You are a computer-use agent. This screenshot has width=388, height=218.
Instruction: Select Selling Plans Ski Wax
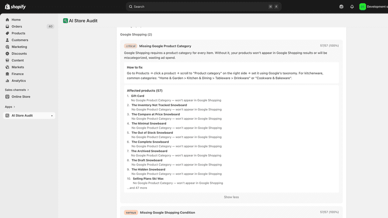pos(148,178)
